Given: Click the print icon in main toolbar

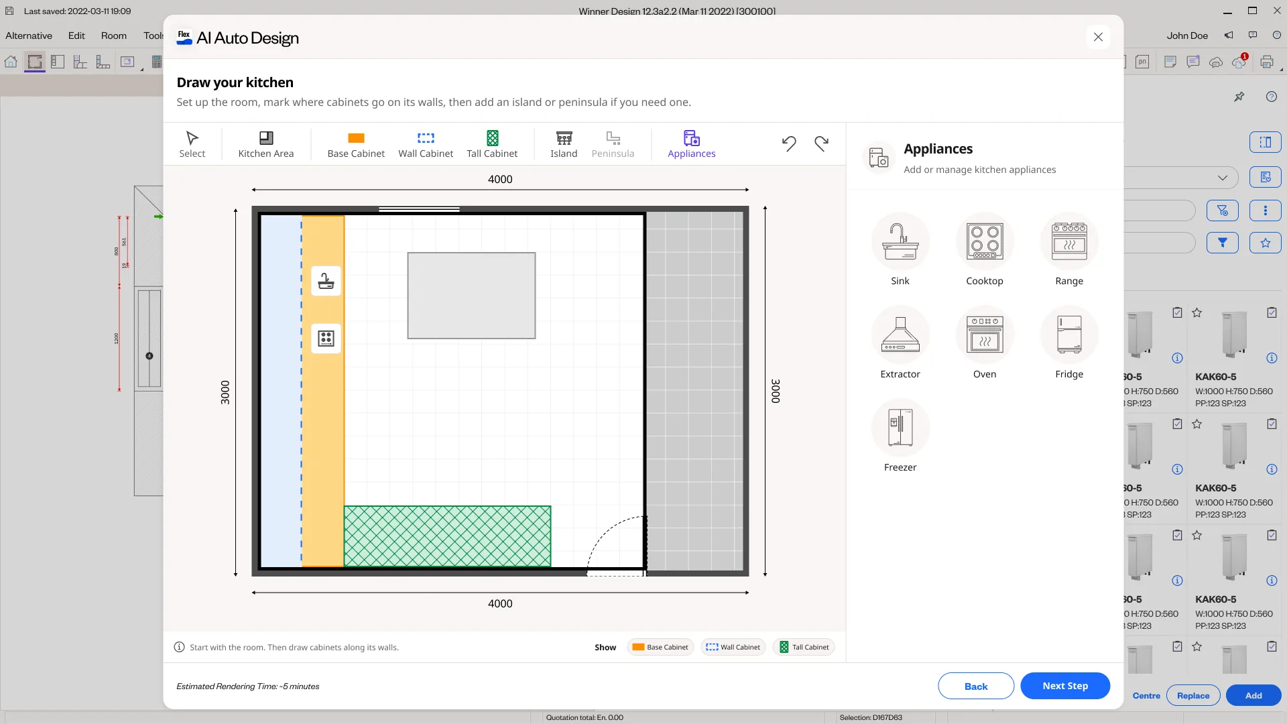Looking at the screenshot, I should point(1267,62).
